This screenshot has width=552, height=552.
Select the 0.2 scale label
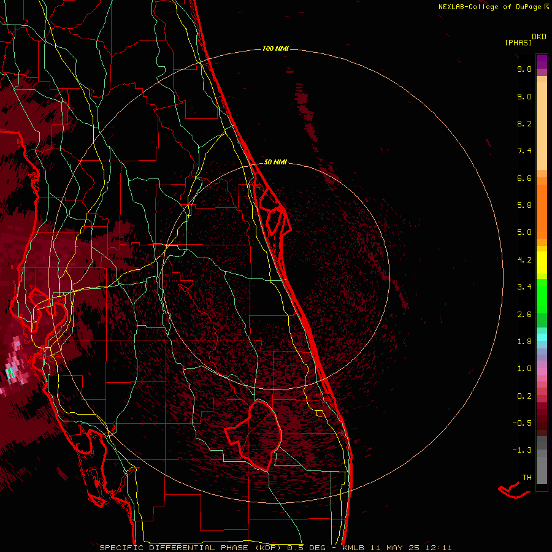(x=524, y=396)
